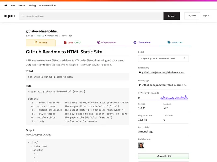217x162 pixels.
Task: Click the search magnifier icon
Action: click(x=23, y=16)
